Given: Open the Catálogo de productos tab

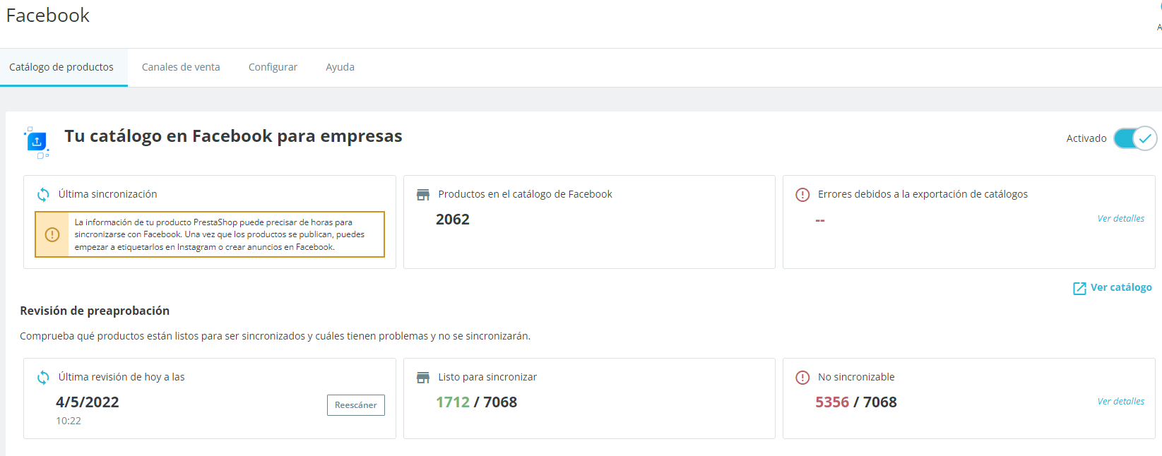Looking at the screenshot, I should 61,67.
